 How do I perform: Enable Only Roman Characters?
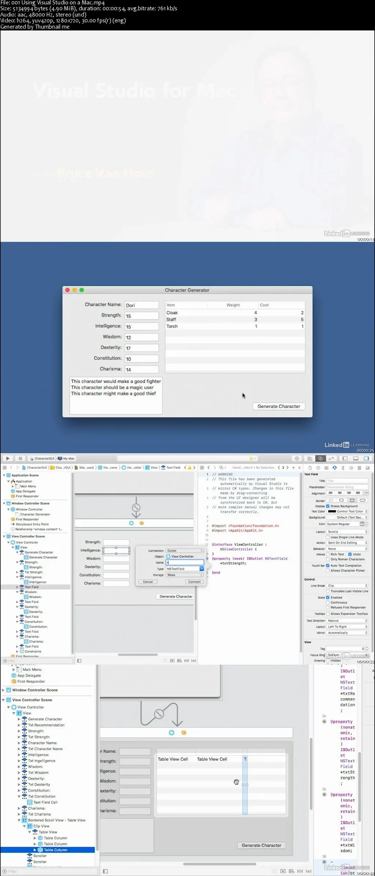328,560
